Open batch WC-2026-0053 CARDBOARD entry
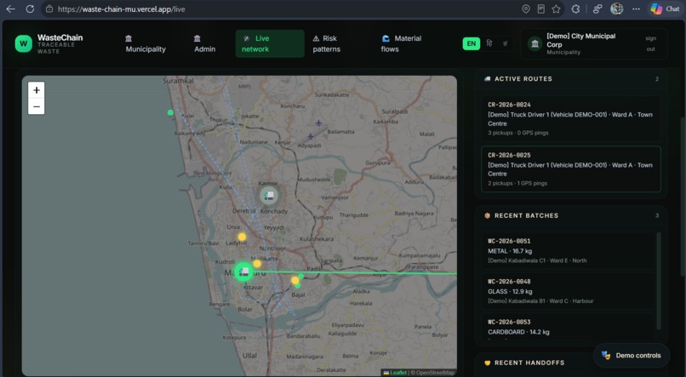 coord(568,327)
